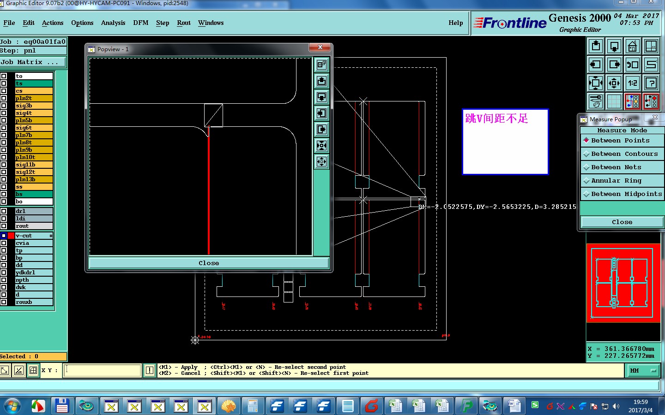Viewport: 665px width, 415px height.
Task: Click the colored net traffic-light icon
Action: coord(633,101)
